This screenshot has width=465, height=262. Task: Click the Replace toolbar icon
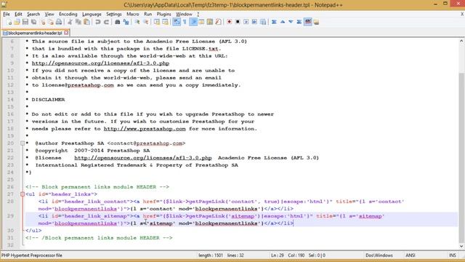tap(126, 22)
